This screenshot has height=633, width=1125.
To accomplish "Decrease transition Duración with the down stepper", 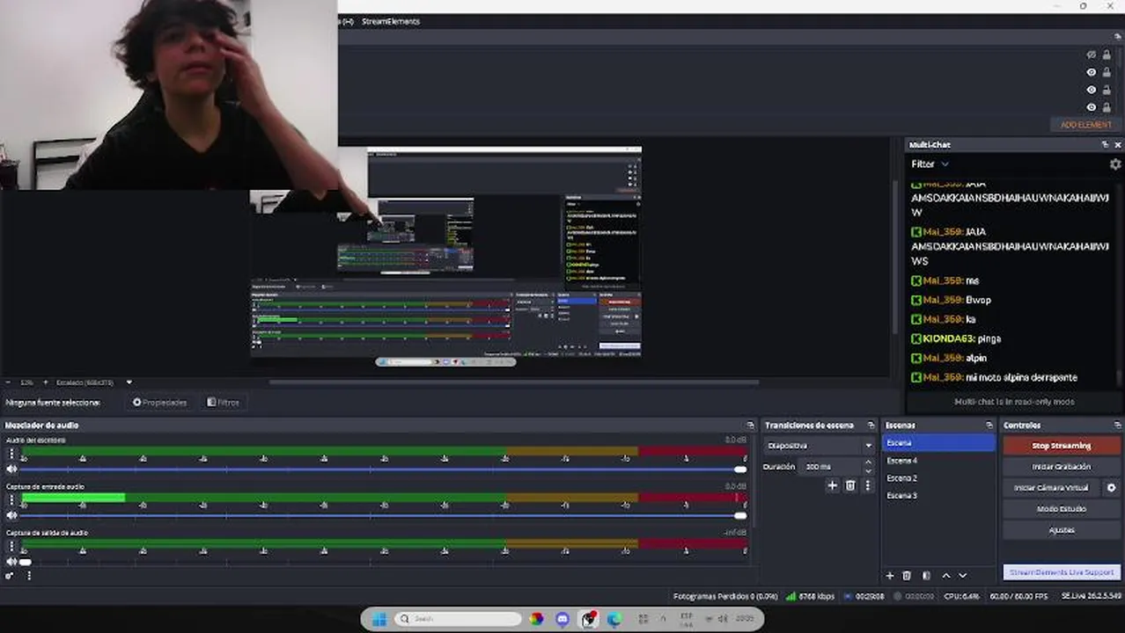I will pyautogui.click(x=868, y=471).
